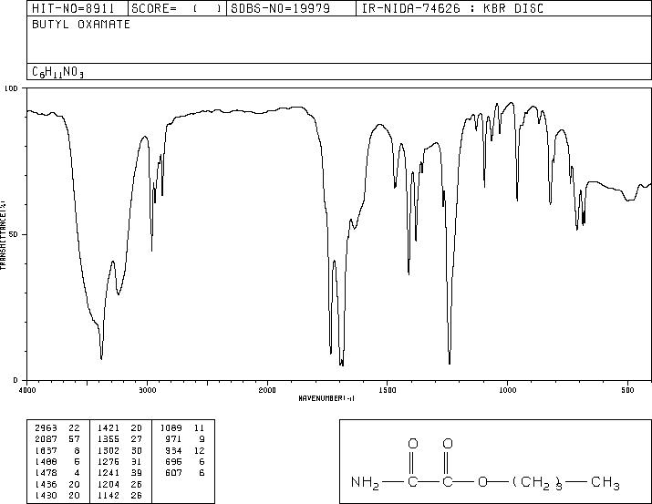Select the SCORE= field in header
The height and width of the screenshot is (504, 652).
tap(177, 8)
